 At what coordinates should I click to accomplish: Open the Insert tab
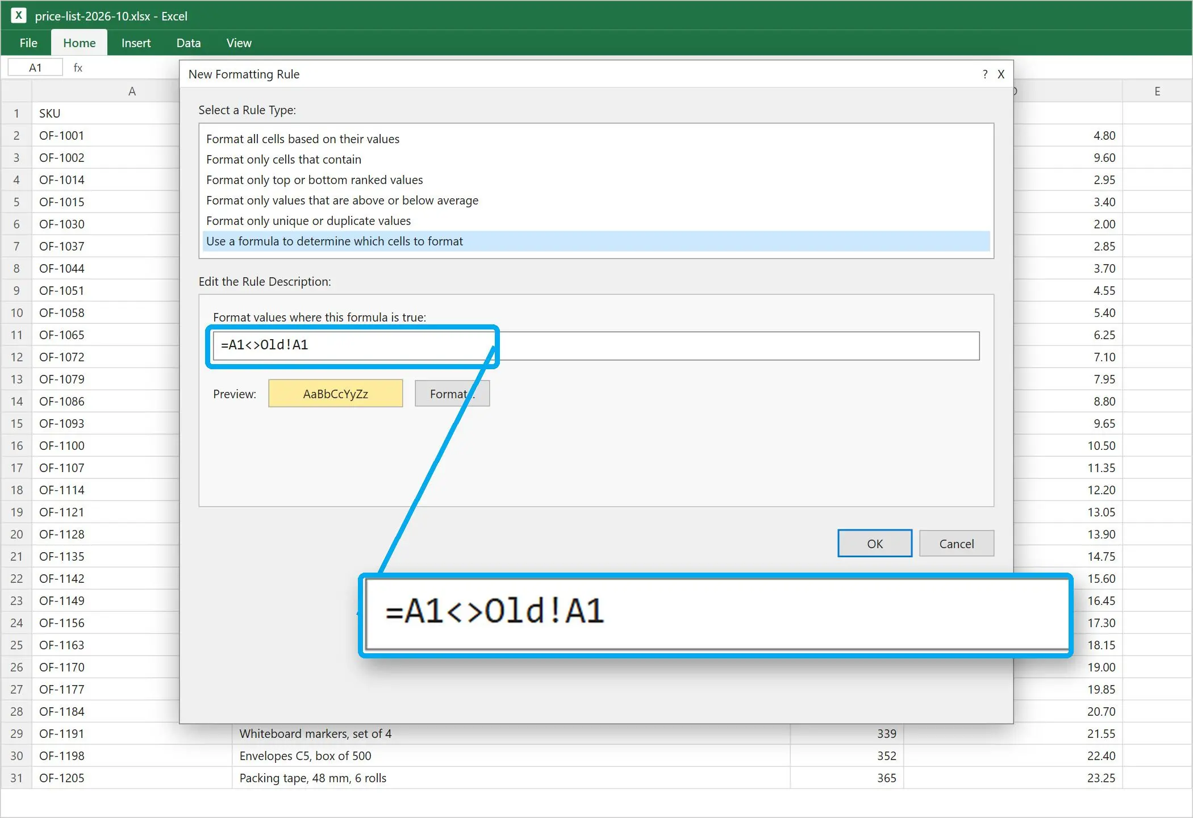(x=136, y=43)
